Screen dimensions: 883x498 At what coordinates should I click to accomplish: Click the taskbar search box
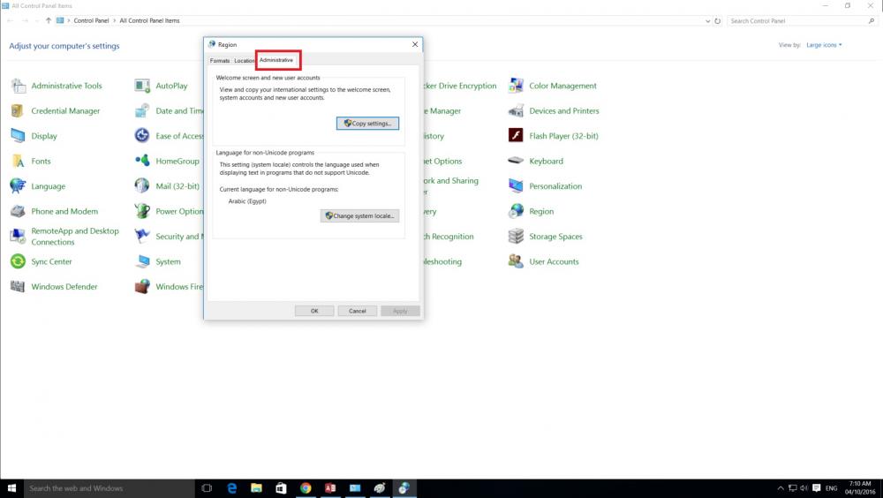point(109,488)
